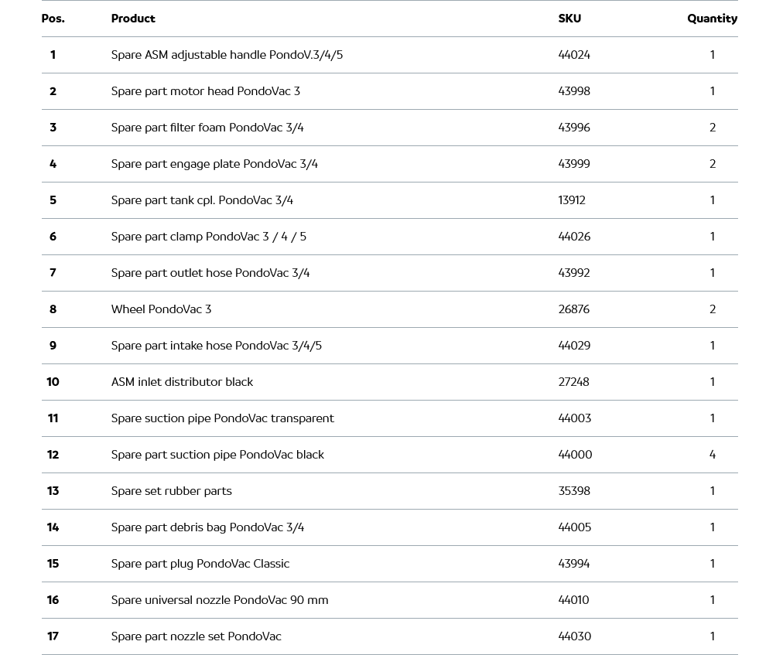Click the SKU column header
This screenshot has height=655, width=759.
[569, 19]
